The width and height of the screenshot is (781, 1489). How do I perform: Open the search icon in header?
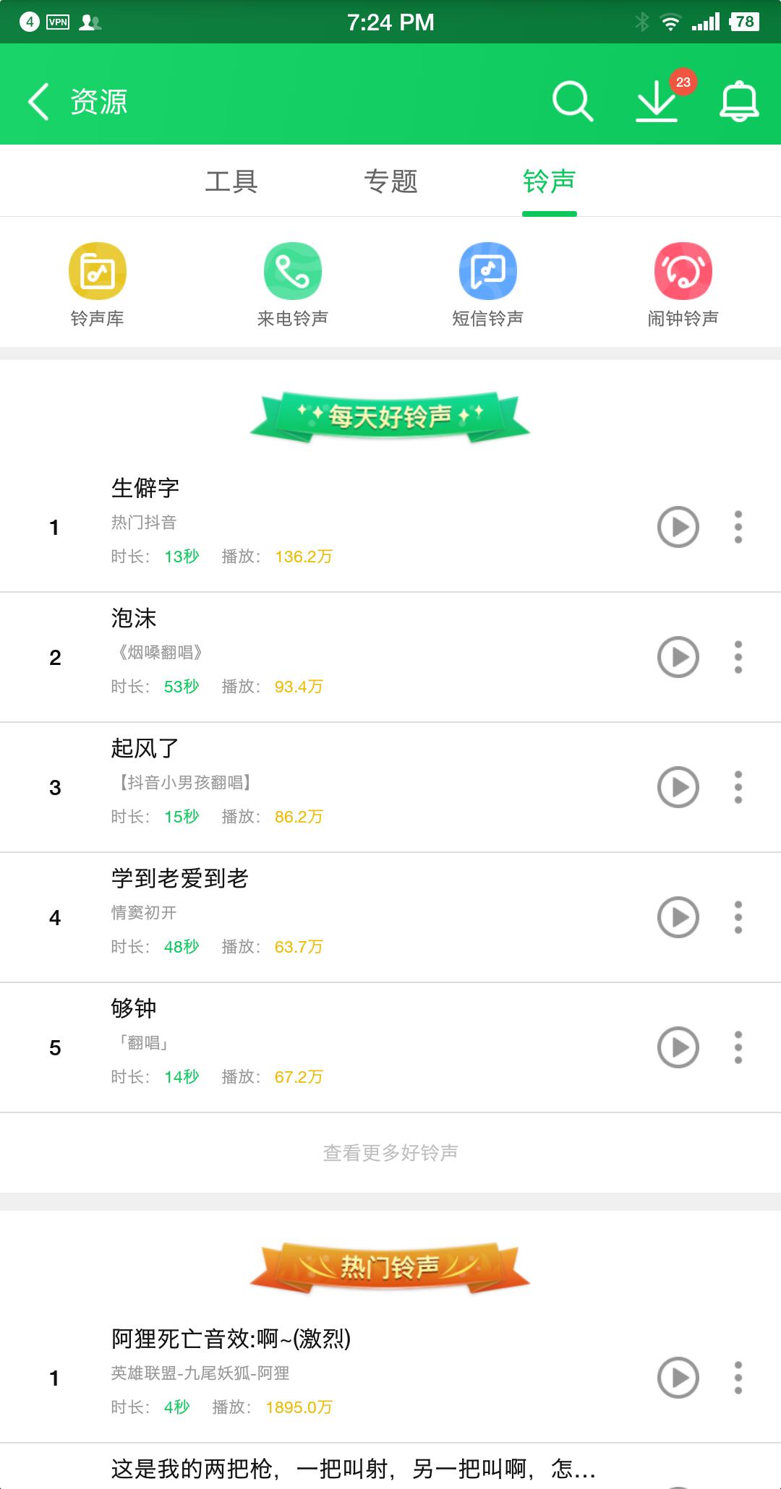coord(572,100)
